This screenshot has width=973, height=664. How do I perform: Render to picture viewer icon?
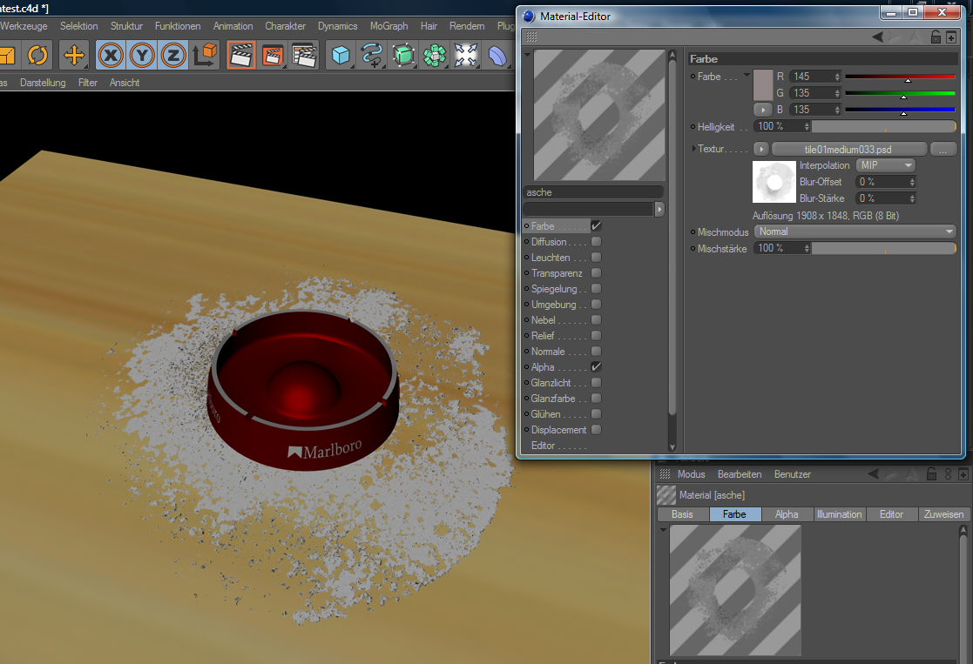point(273,55)
